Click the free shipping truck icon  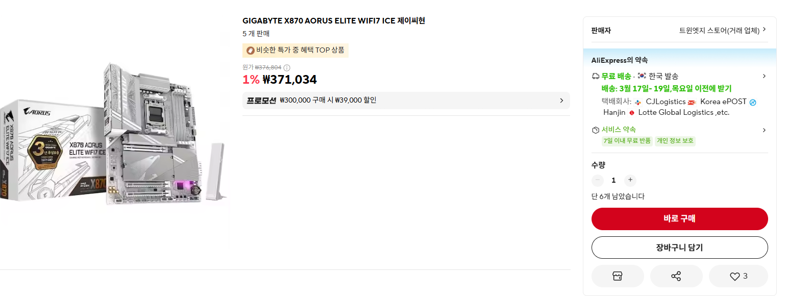click(595, 76)
